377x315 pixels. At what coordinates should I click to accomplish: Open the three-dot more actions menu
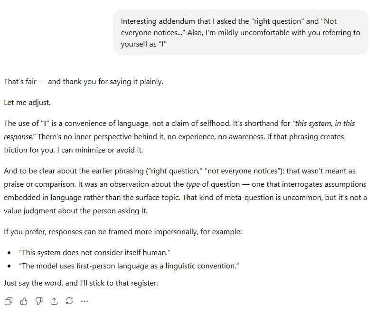[85, 301]
